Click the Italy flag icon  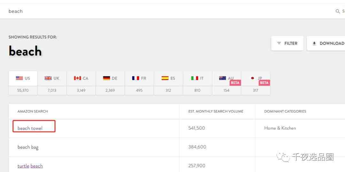coord(195,78)
